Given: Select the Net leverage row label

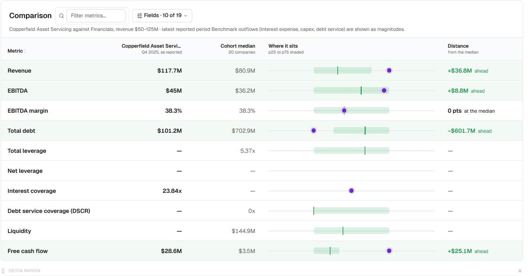Looking at the screenshot, I should 25,171.
